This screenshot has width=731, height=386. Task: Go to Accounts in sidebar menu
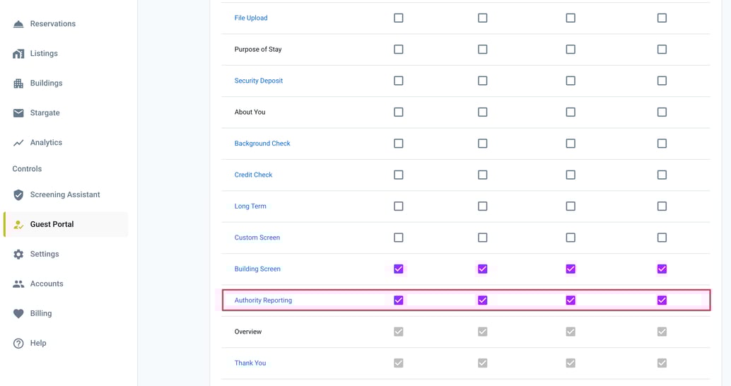pyautogui.click(x=47, y=284)
